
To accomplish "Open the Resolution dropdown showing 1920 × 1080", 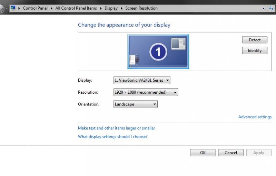I will point(146,92).
